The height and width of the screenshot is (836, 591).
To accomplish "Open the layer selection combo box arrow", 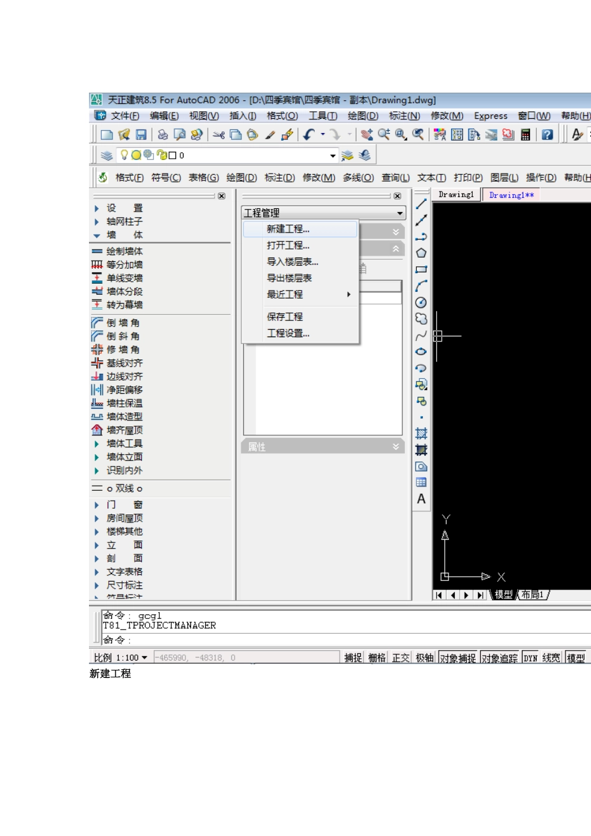I will tap(333, 156).
